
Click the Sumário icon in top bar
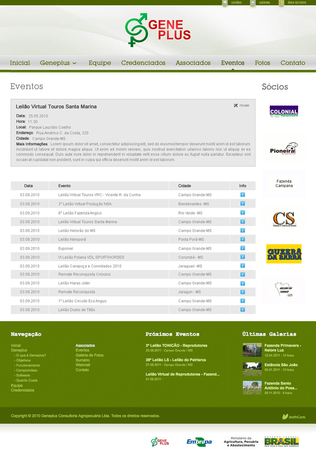(225, 3)
